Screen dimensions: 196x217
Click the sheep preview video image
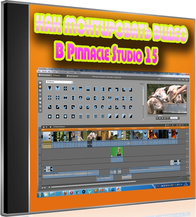pos(167,99)
